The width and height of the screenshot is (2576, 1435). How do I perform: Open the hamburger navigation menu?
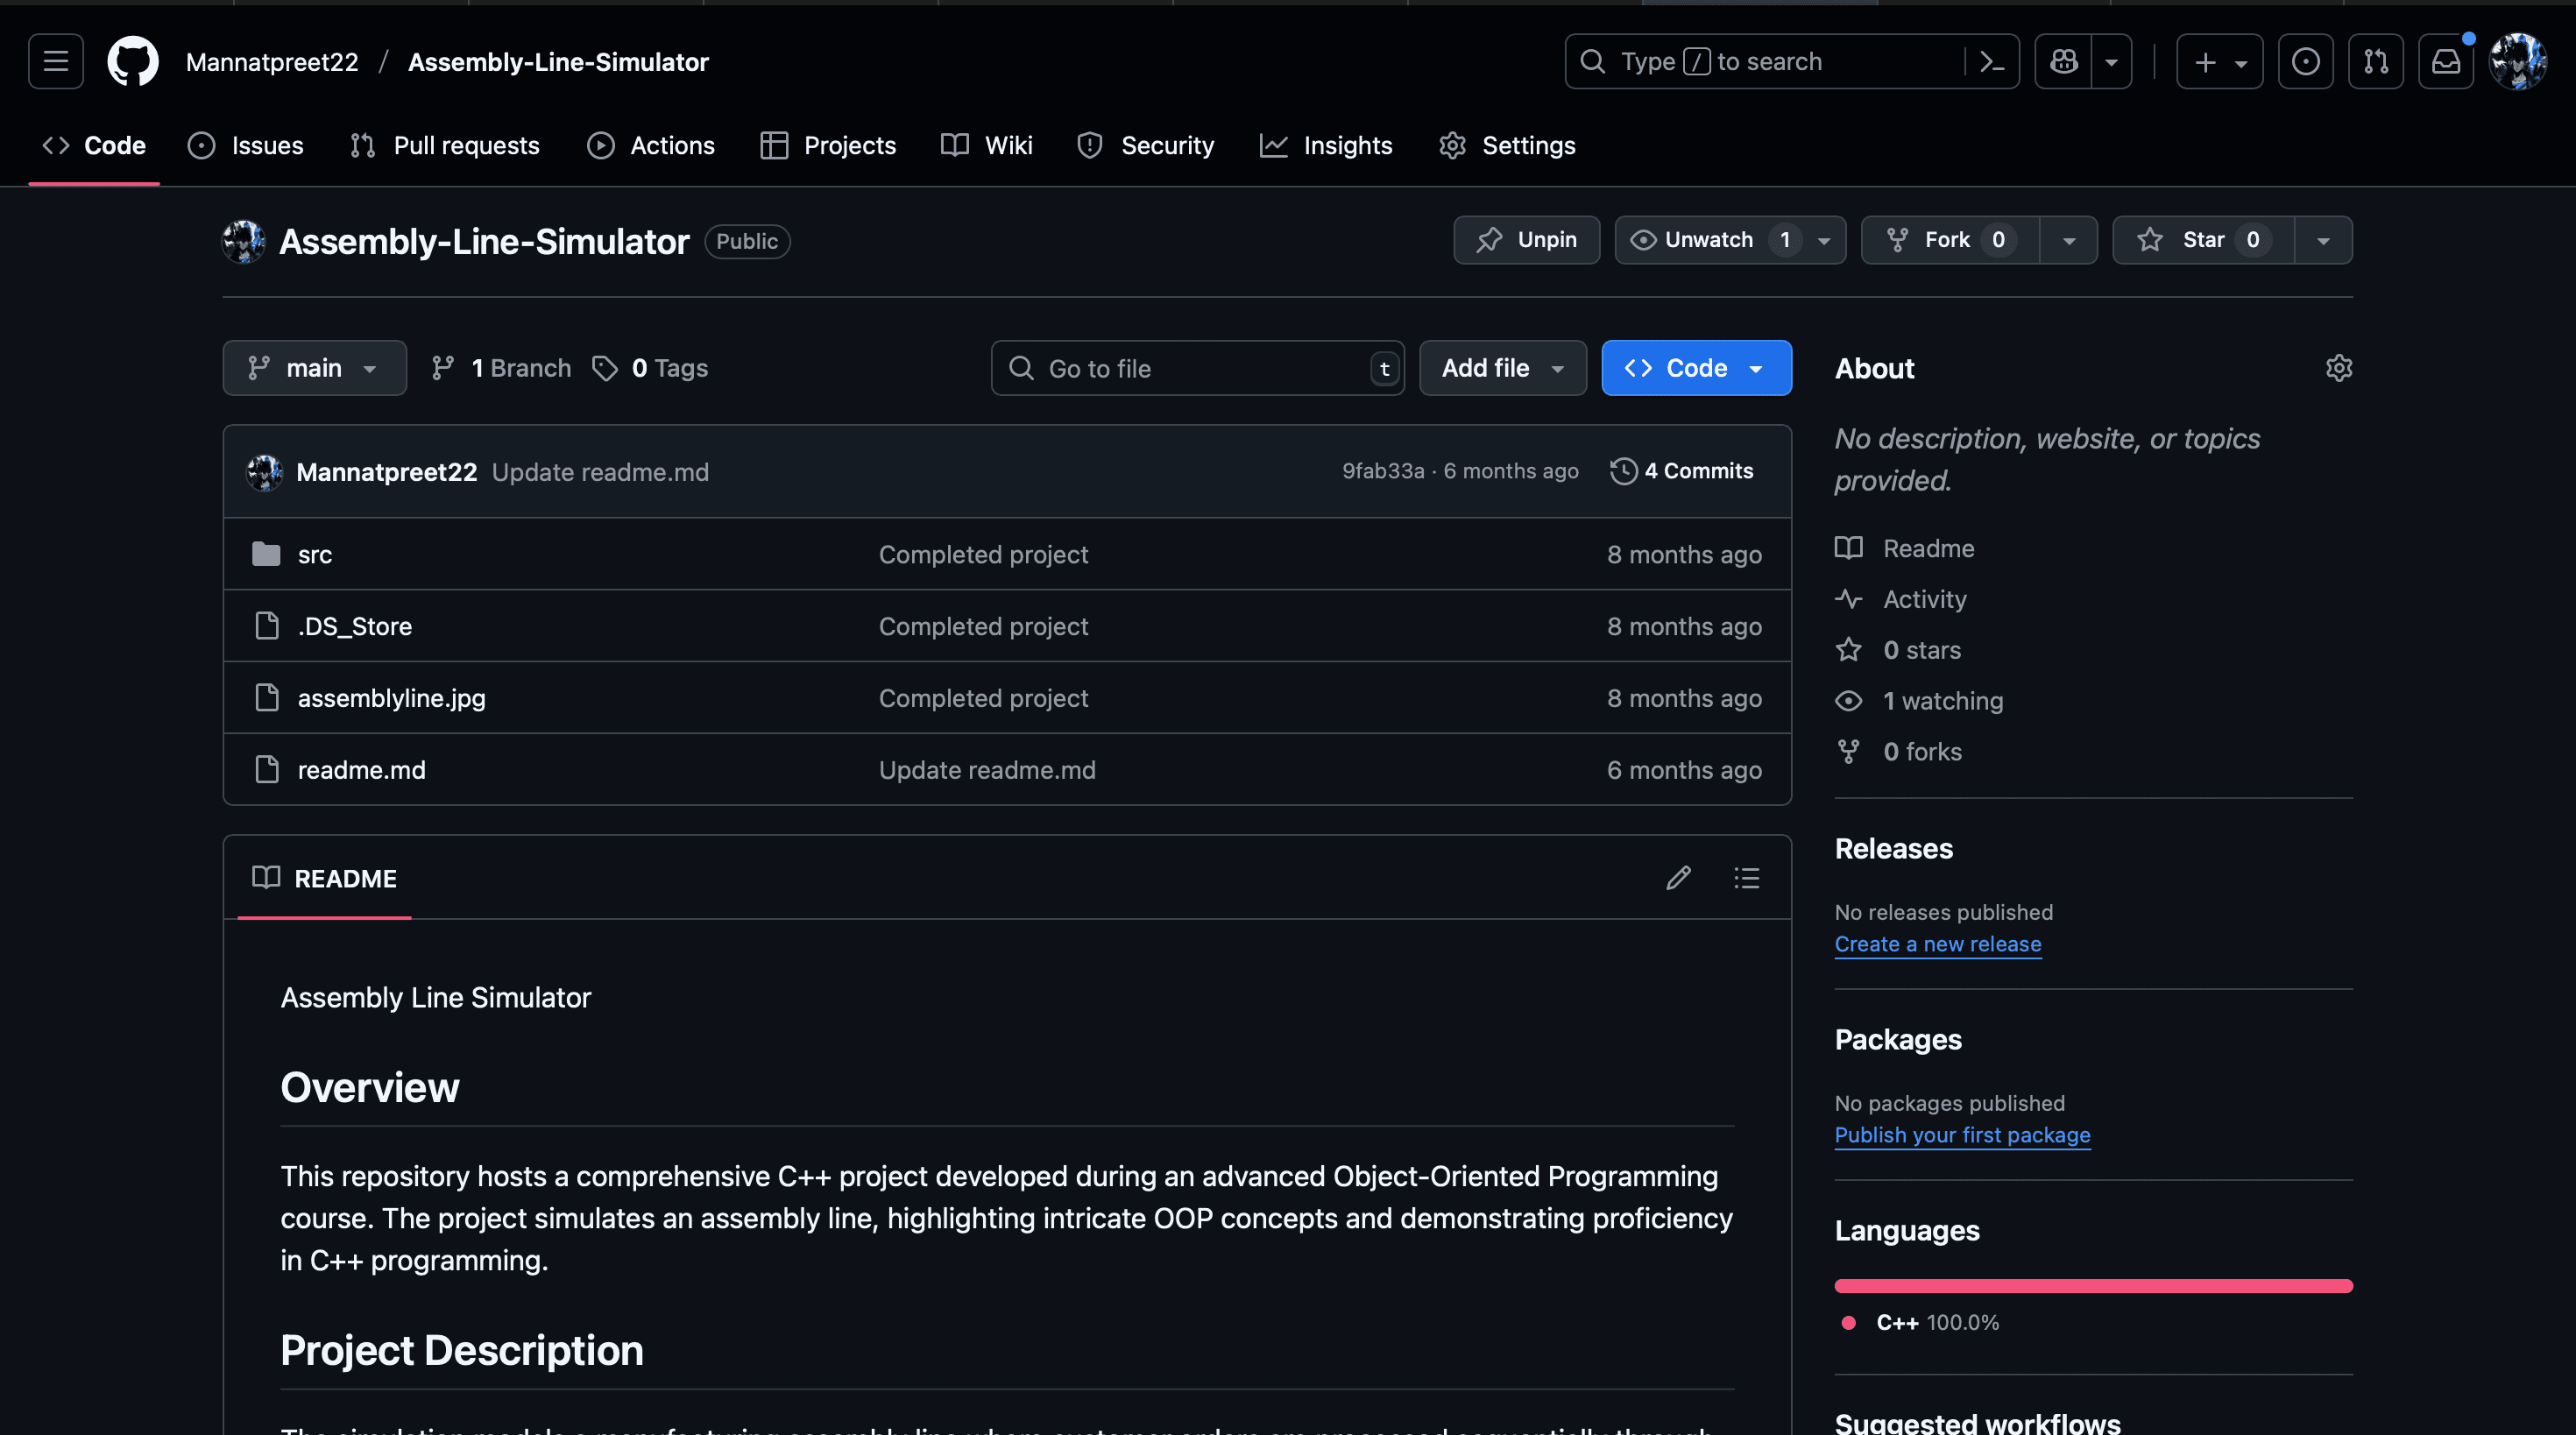(x=56, y=62)
